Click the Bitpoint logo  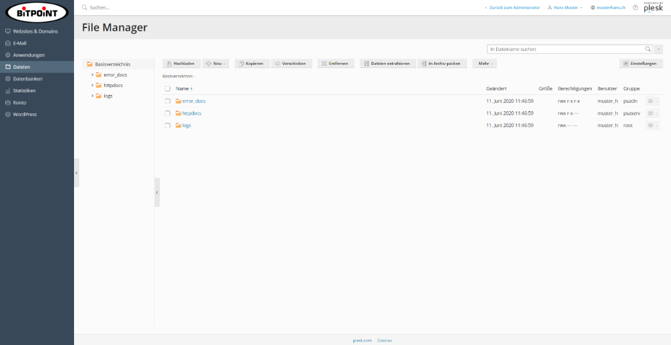[37, 12]
